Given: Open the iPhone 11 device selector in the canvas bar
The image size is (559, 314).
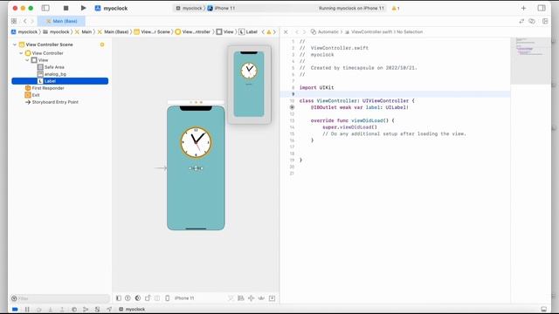Looking at the screenshot, I should [180, 298].
